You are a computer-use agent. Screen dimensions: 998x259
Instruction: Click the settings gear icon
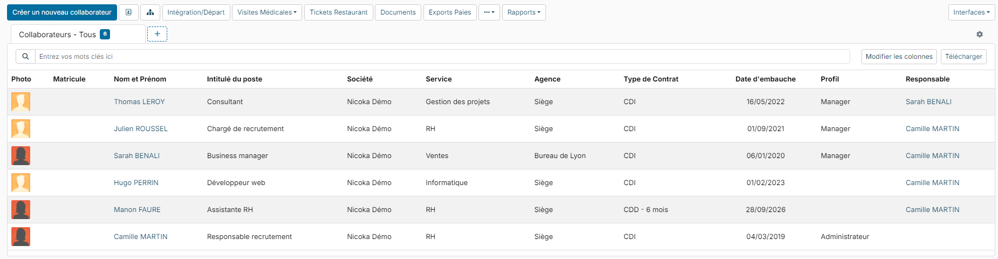980,35
